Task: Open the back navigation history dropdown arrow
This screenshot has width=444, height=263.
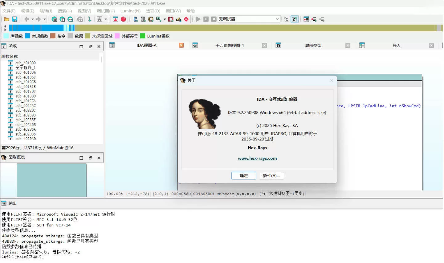Action: pos(32,19)
